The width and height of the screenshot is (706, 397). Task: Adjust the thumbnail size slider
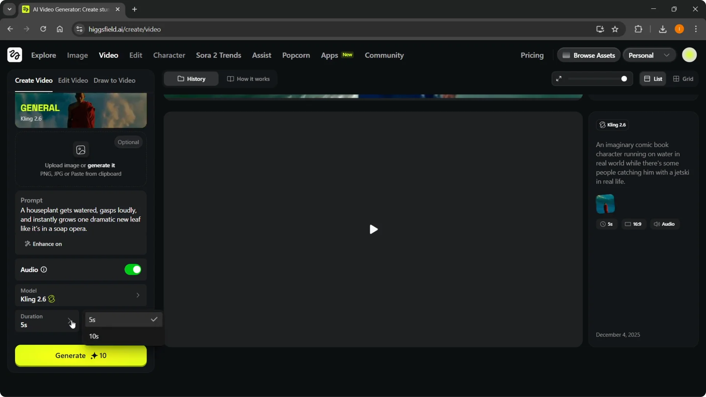[624, 79]
